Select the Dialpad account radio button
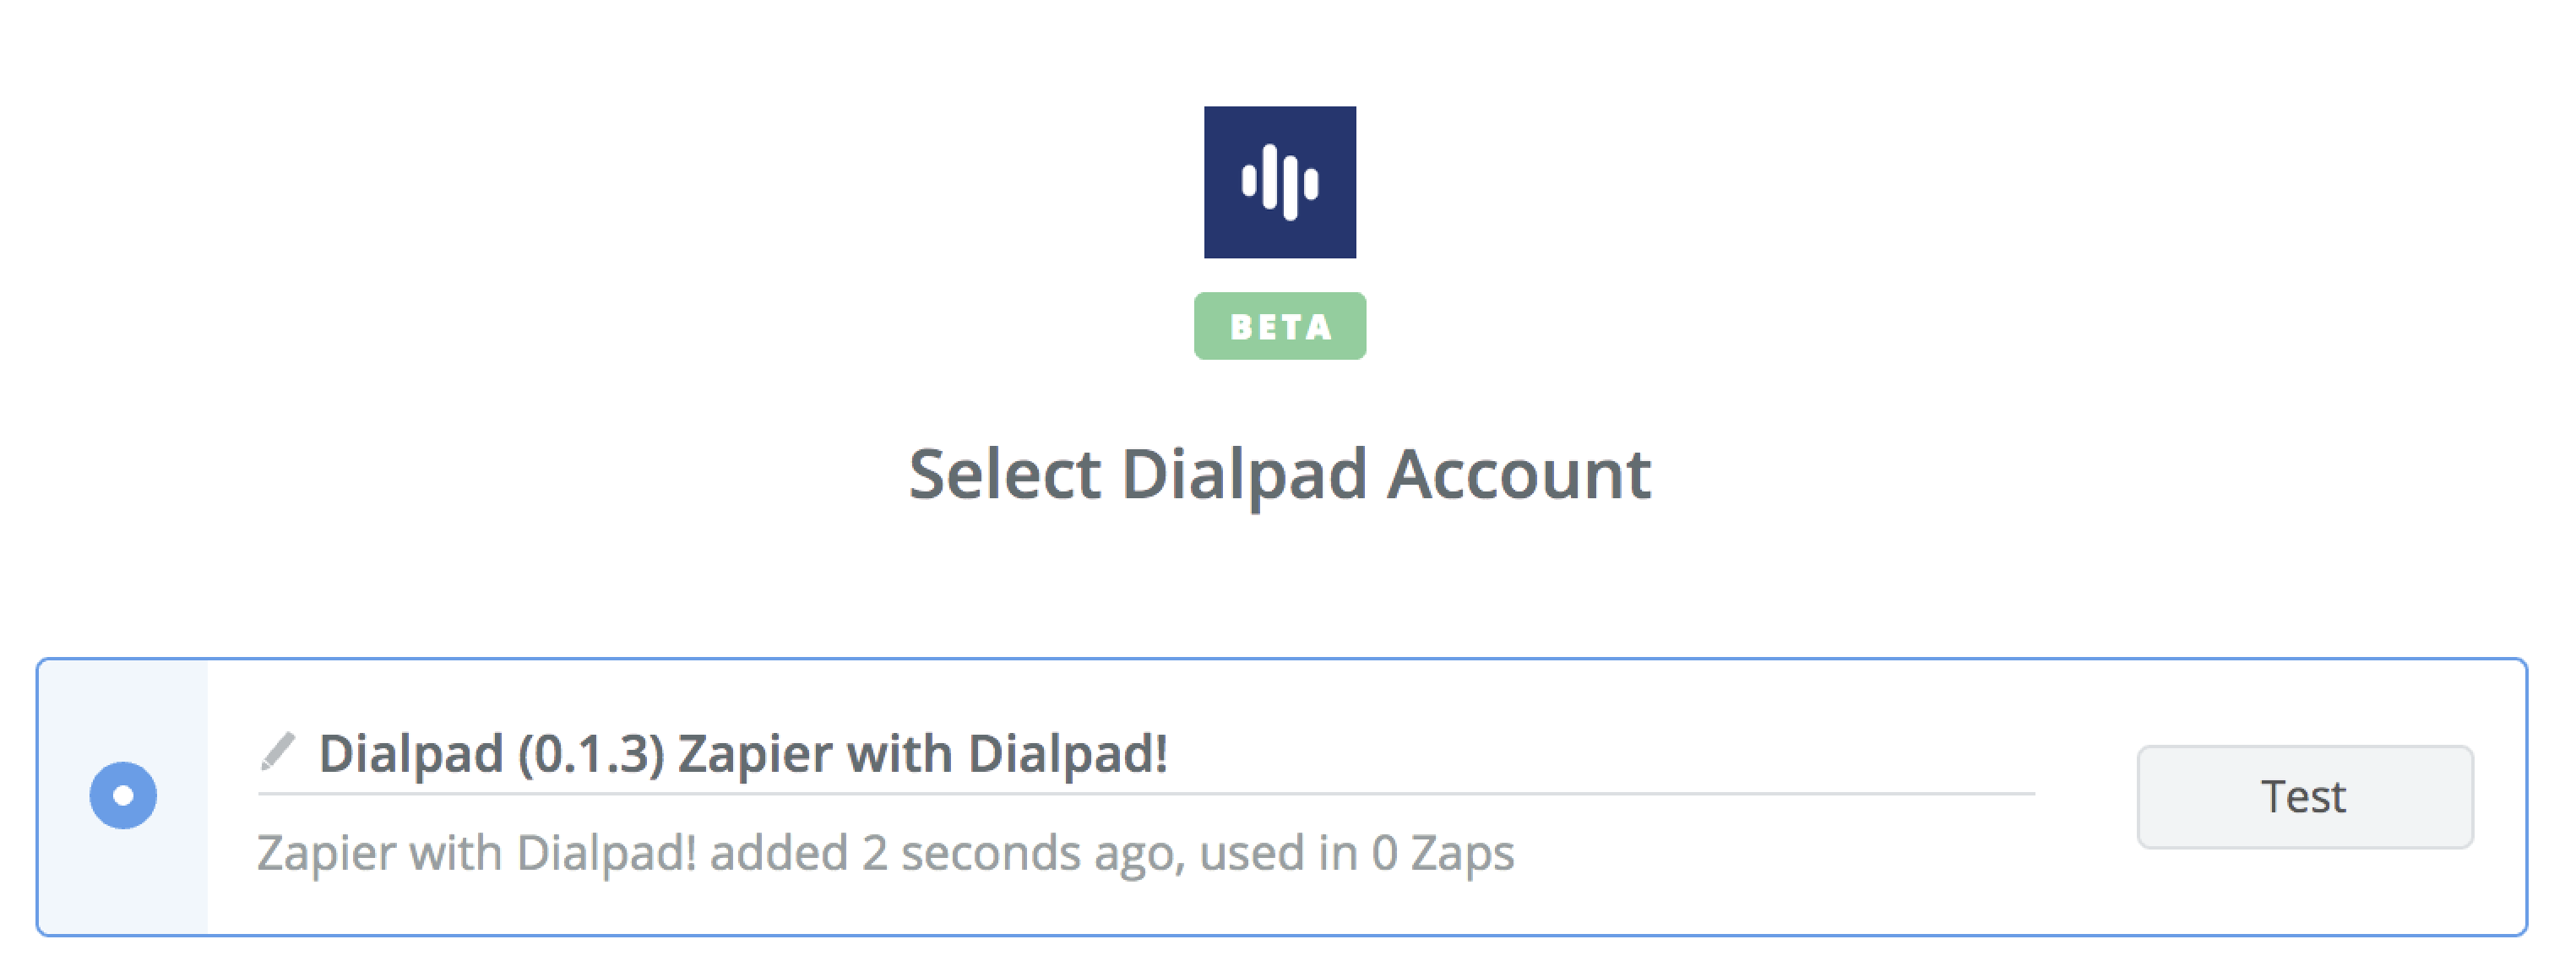Screen dimensions: 2576x961 point(123,796)
